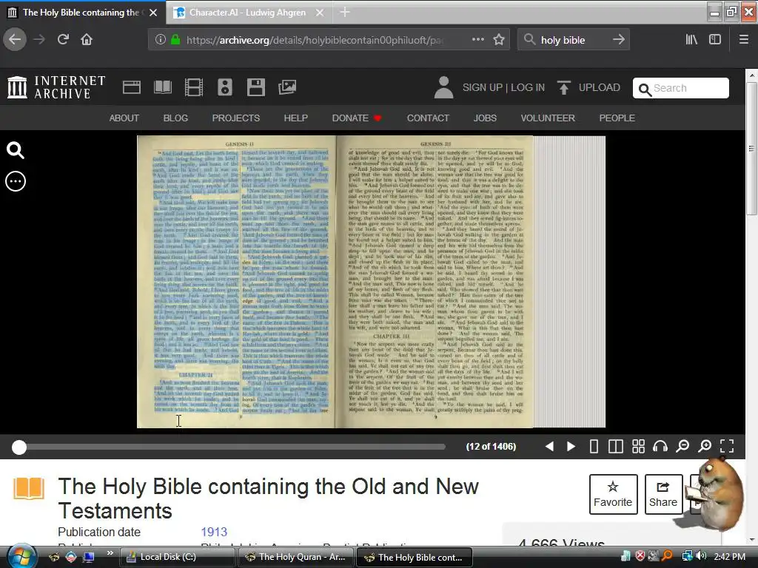This screenshot has height=568, width=758.
Task: Open Local Disk (C:) taskbar window
Action: pyautogui.click(x=176, y=557)
